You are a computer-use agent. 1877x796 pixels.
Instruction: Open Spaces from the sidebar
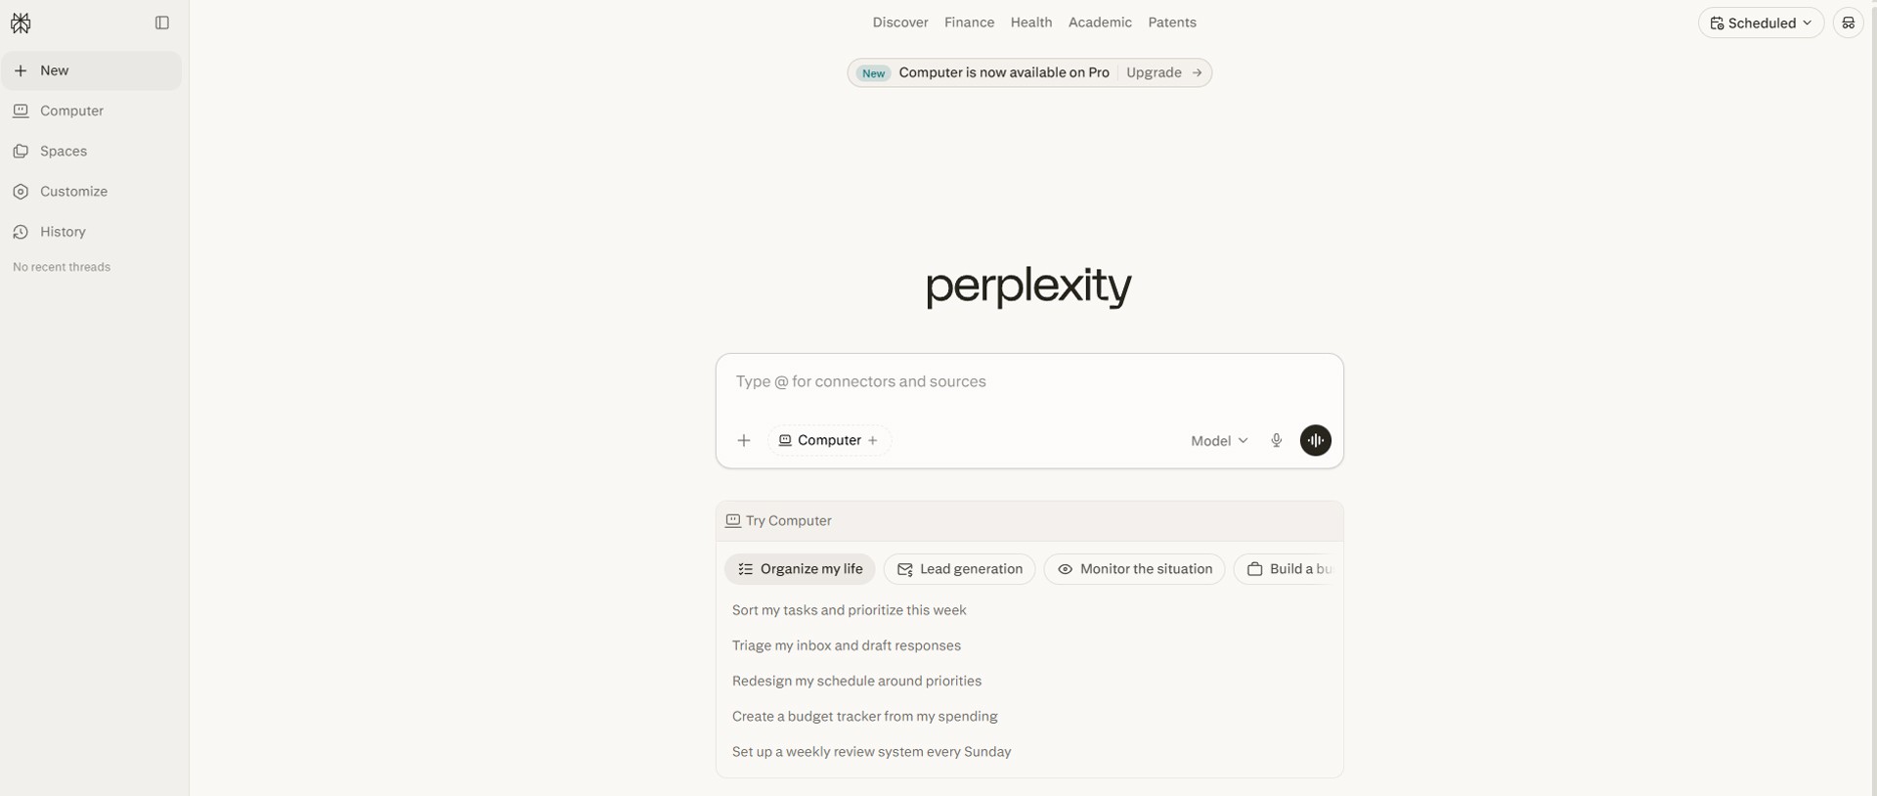61,152
